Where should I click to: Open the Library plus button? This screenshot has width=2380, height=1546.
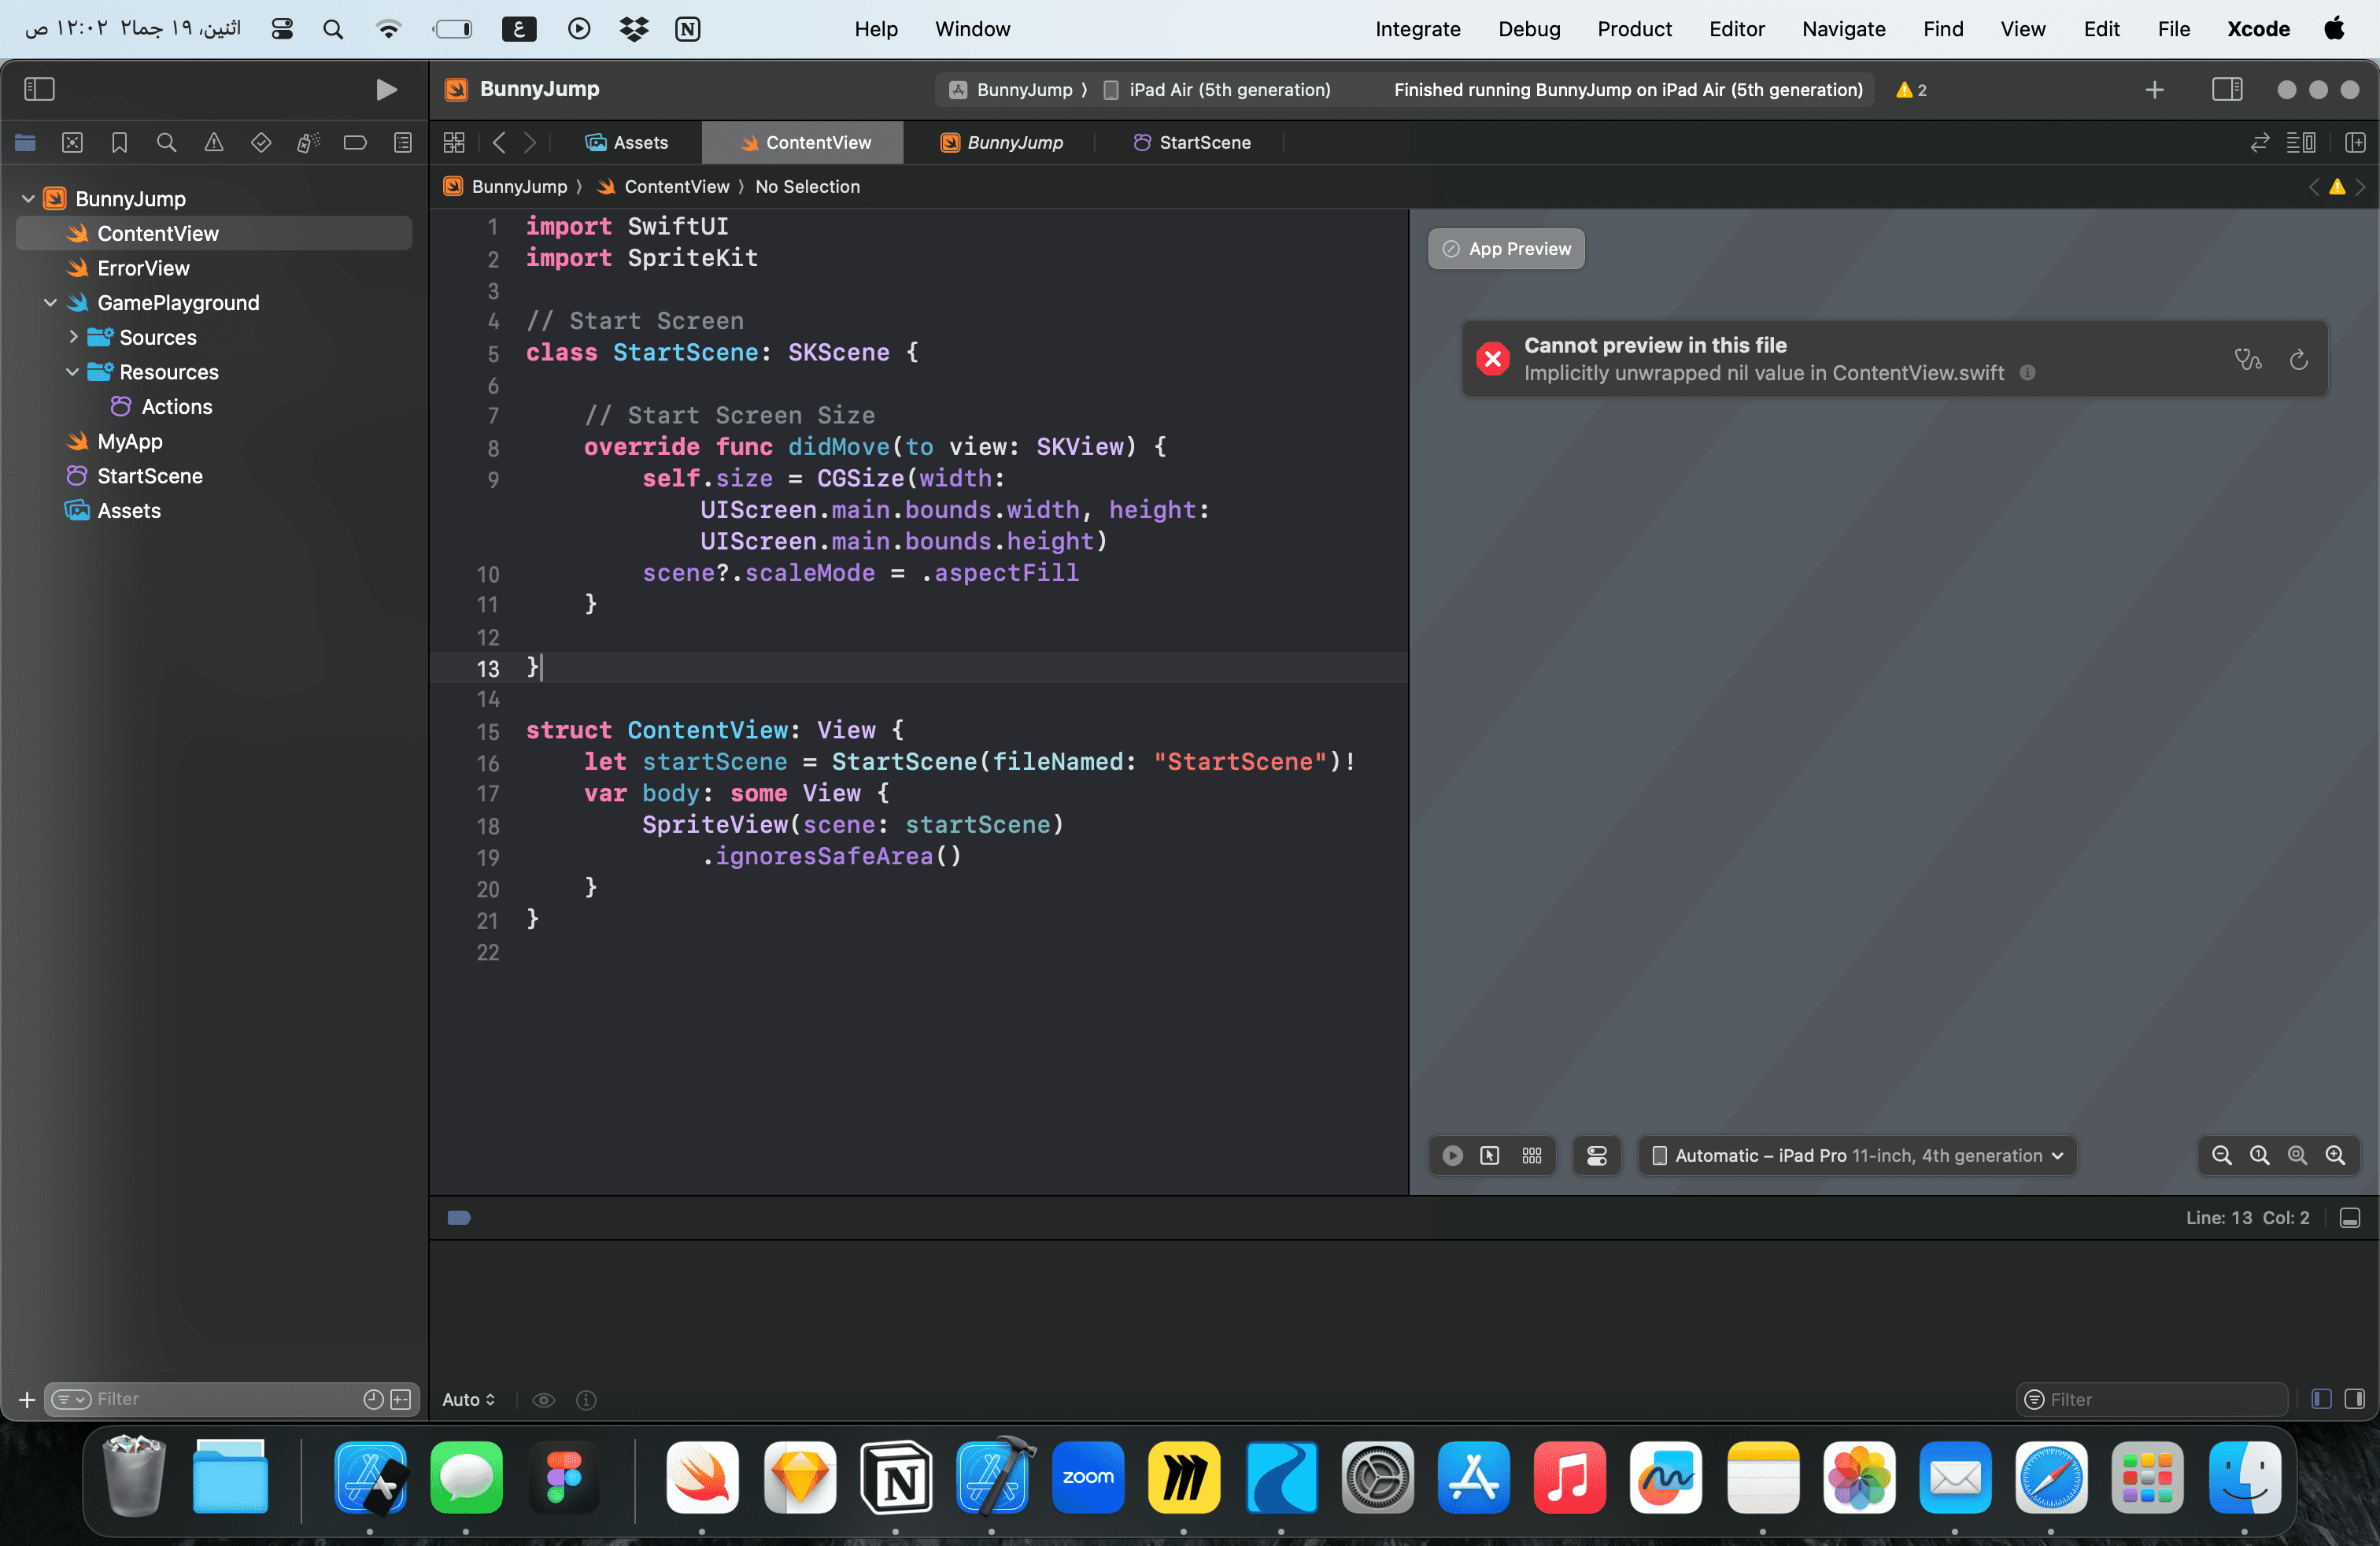click(2155, 90)
